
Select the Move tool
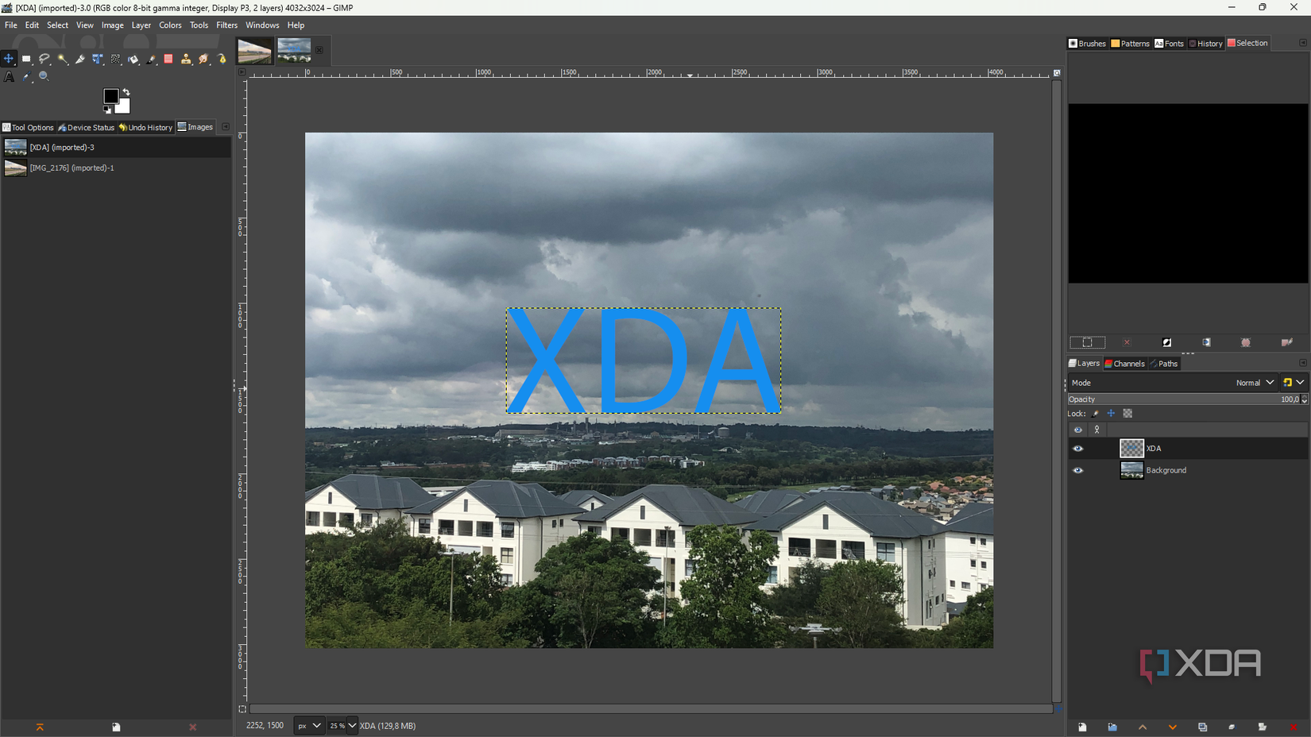pos(9,59)
